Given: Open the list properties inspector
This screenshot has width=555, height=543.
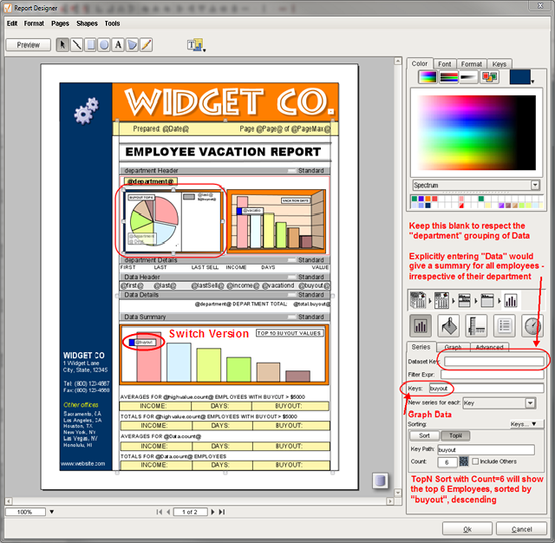Looking at the screenshot, I should click(505, 325).
